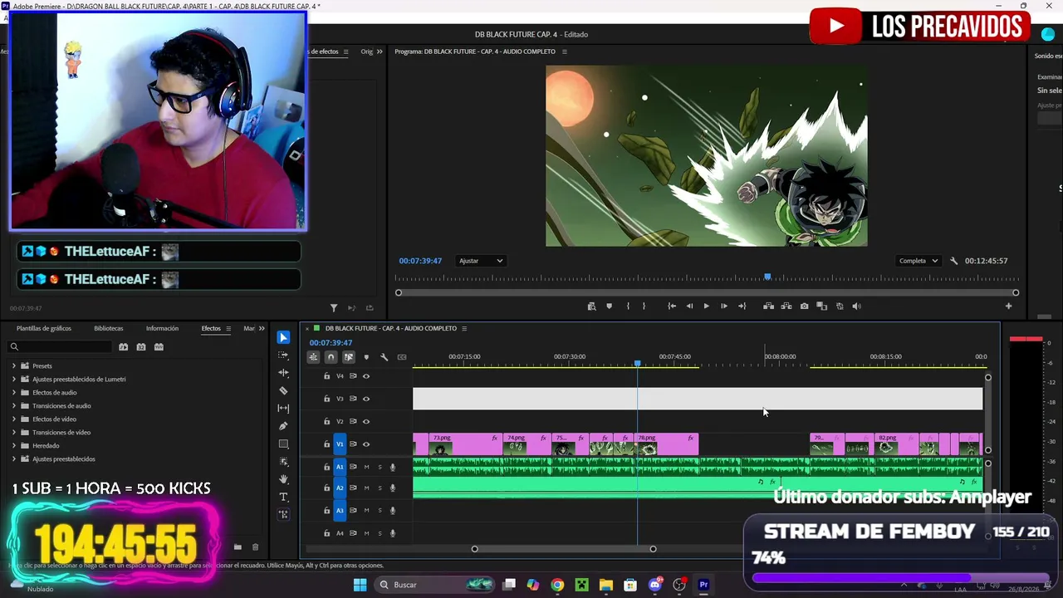The height and width of the screenshot is (598, 1063).
Task: Click the timeline playhead timecode 00:07:39:47
Action: [331, 343]
